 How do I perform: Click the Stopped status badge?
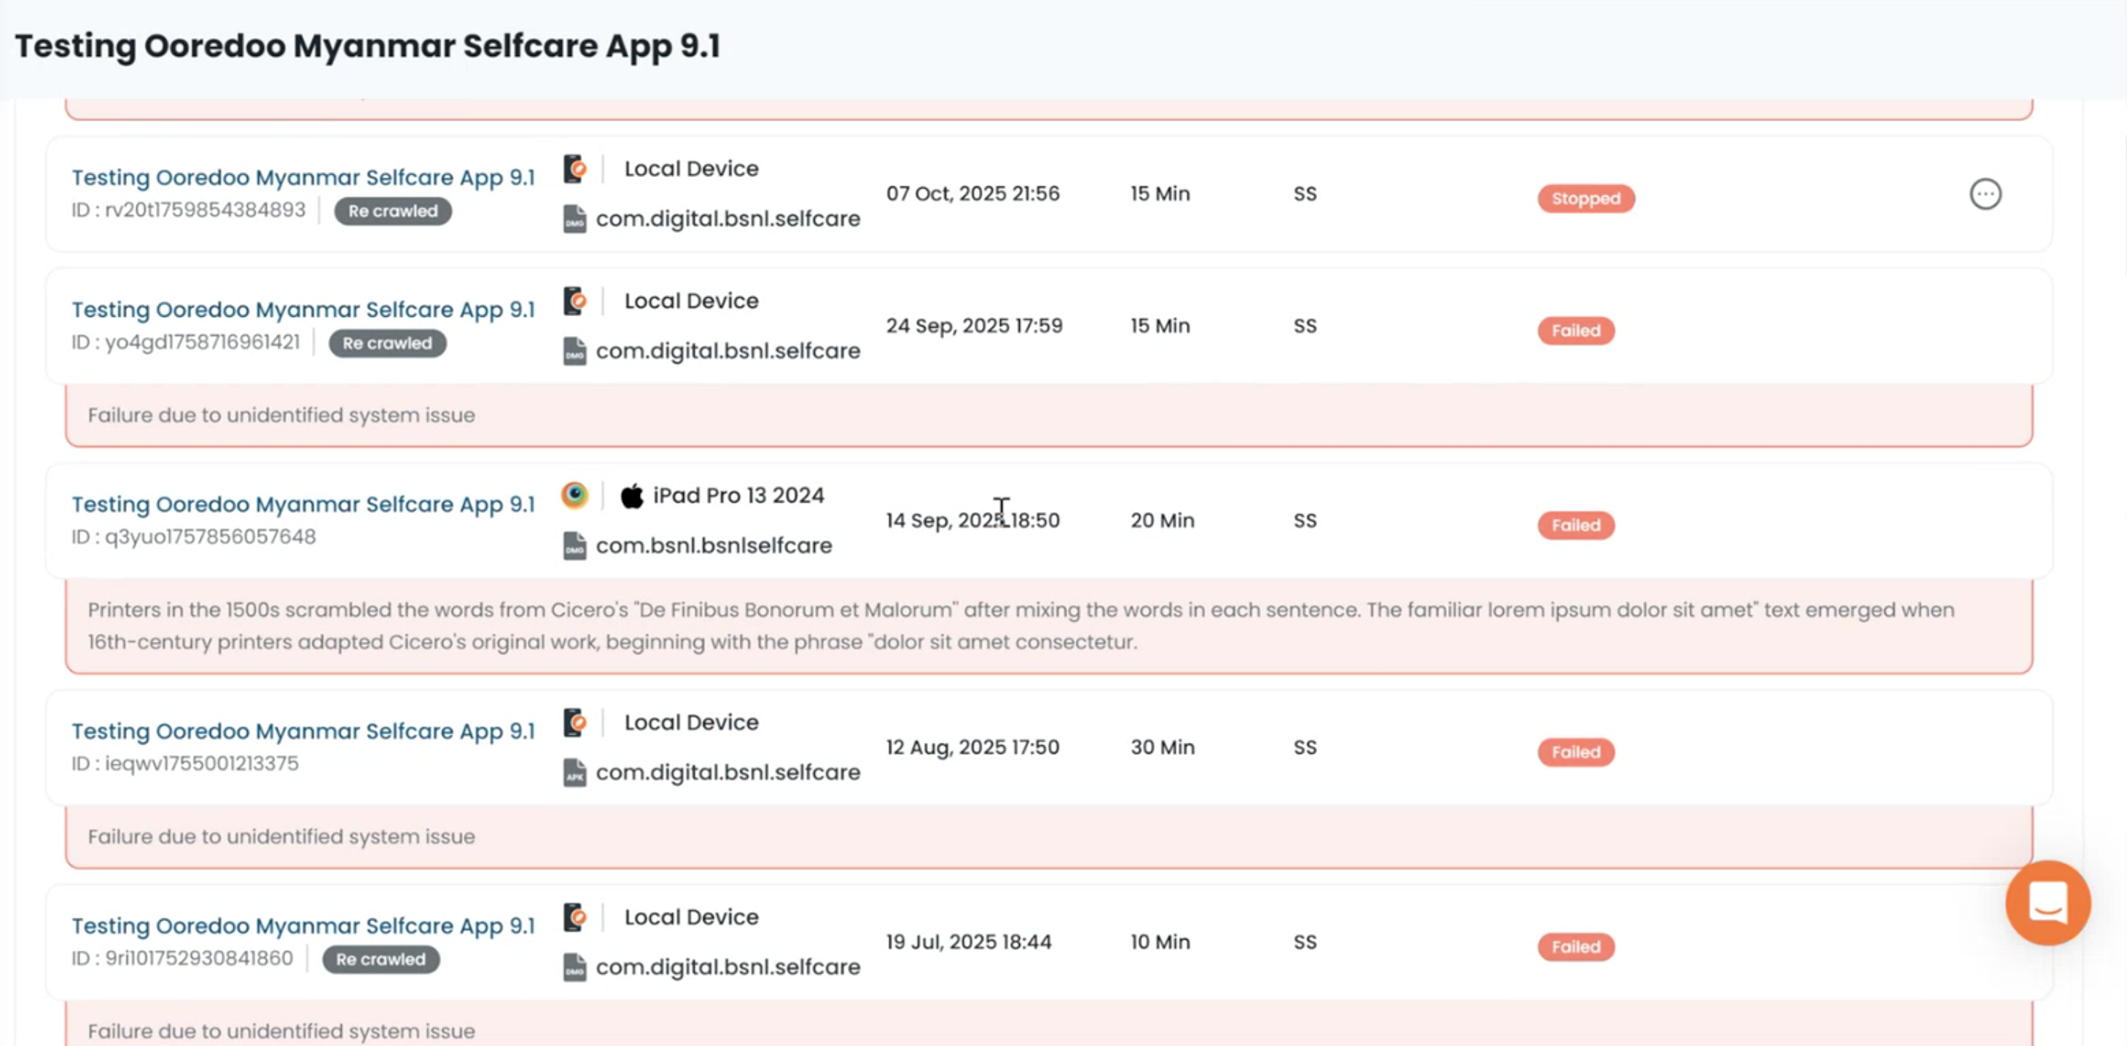pyautogui.click(x=1585, y=199)
